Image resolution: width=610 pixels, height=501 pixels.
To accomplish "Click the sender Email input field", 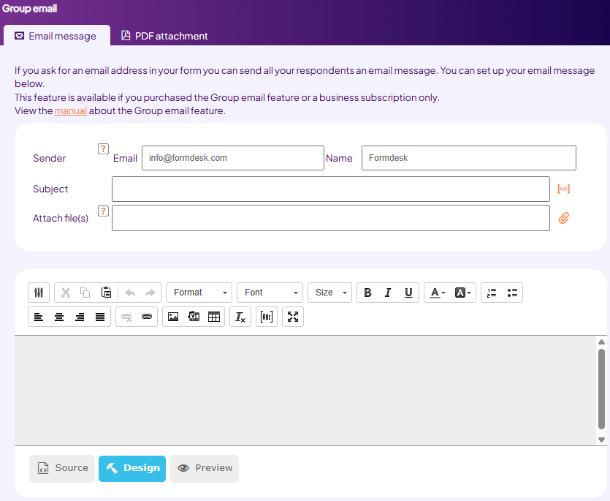I will coord(233,158).
